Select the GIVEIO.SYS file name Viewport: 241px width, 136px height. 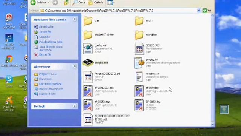click(x=153, y=45)
